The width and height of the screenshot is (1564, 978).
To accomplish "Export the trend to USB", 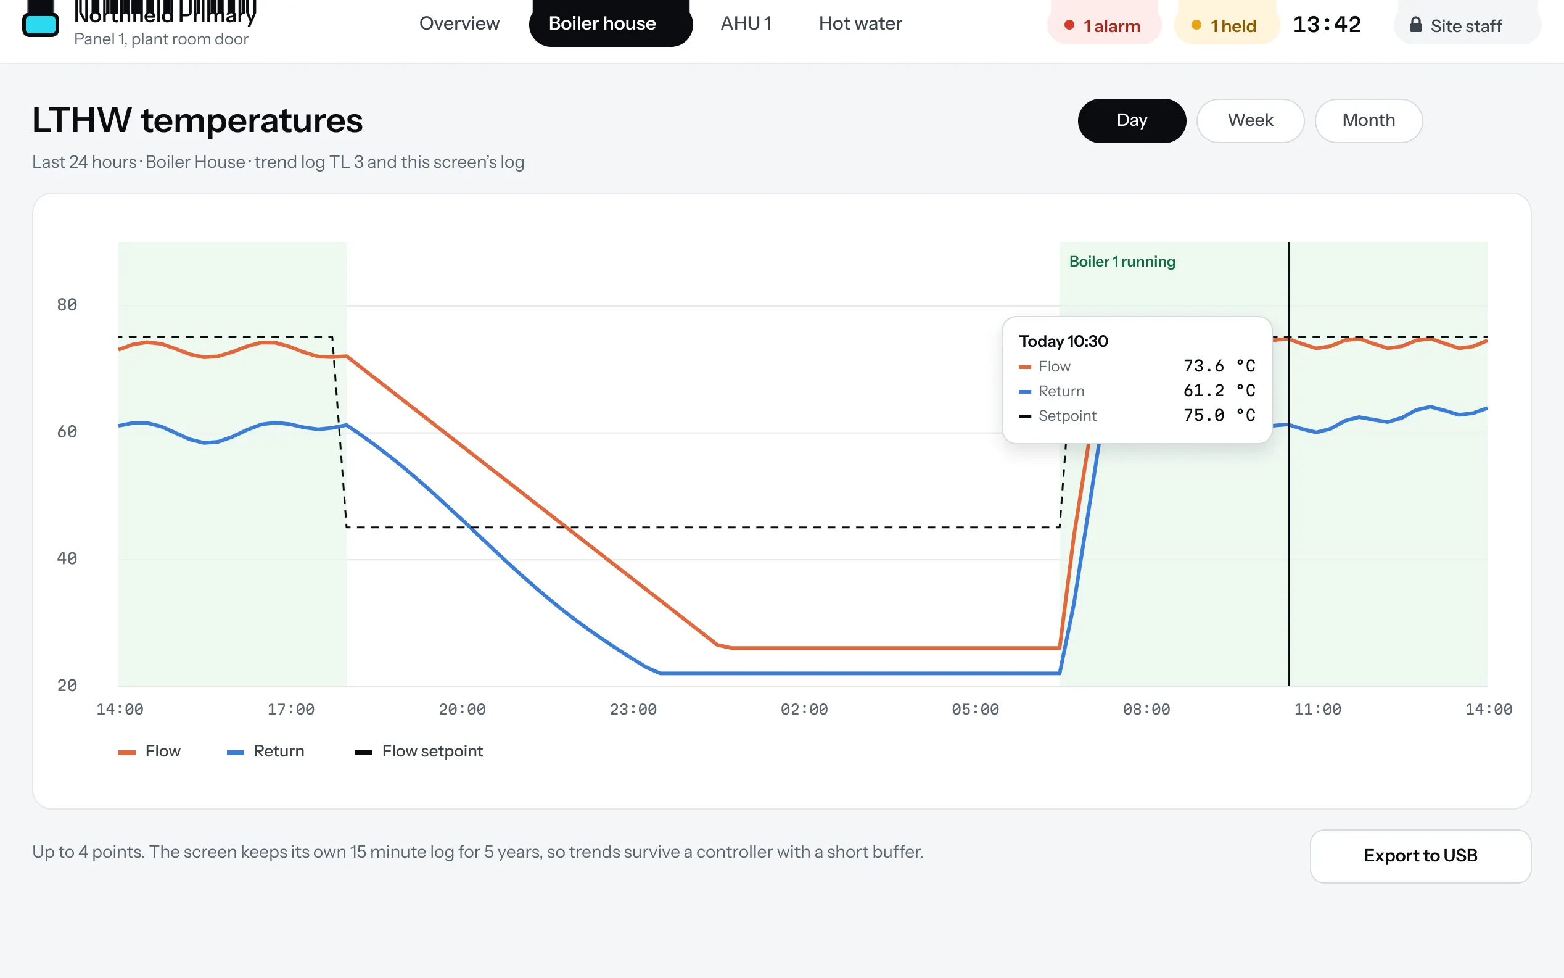I will point(1420,856).
